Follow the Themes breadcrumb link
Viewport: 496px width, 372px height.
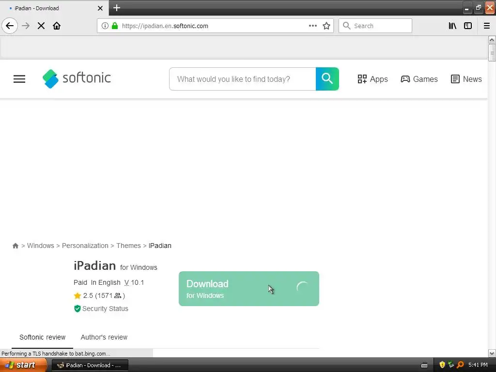[x=128, y=246]
